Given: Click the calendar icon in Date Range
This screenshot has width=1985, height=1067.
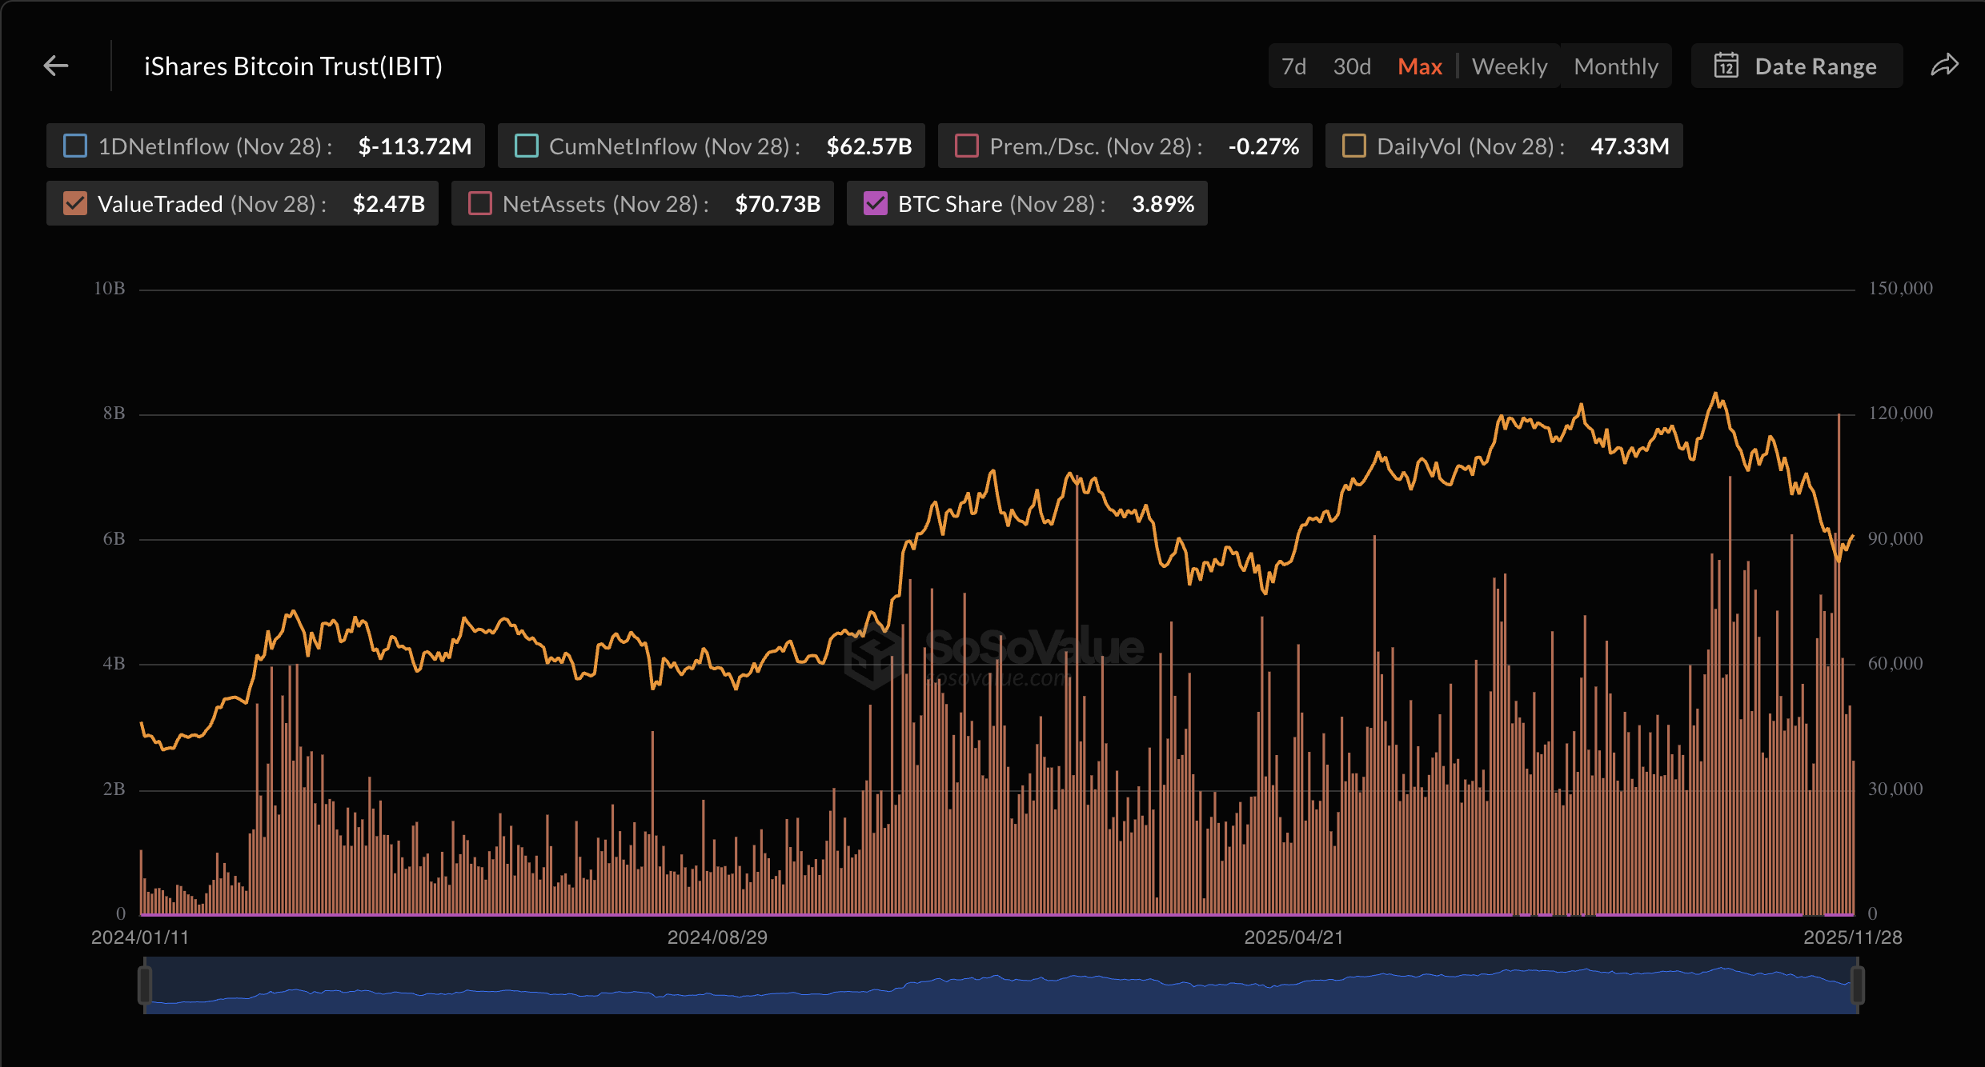Looking at the screenshot, I should (x=1726, y=66).
